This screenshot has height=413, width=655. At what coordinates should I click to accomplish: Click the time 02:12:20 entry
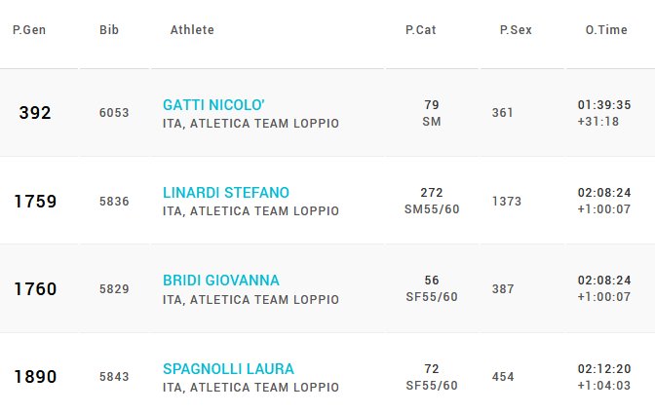click(604, 369)
